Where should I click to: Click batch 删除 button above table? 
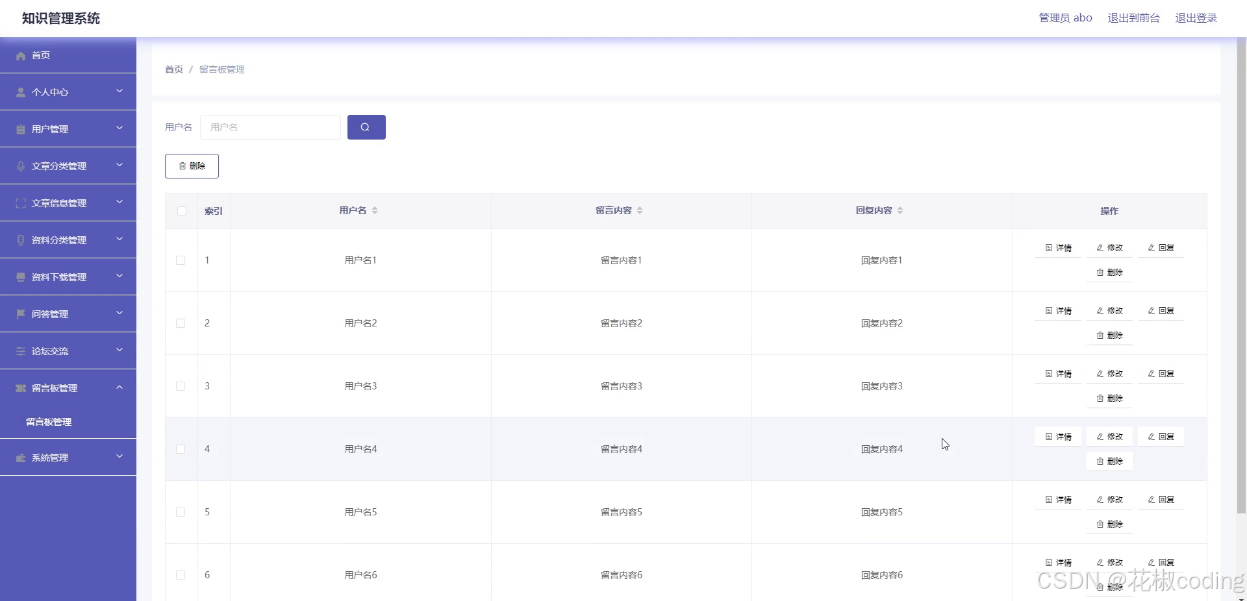click(x=192, y=166)
